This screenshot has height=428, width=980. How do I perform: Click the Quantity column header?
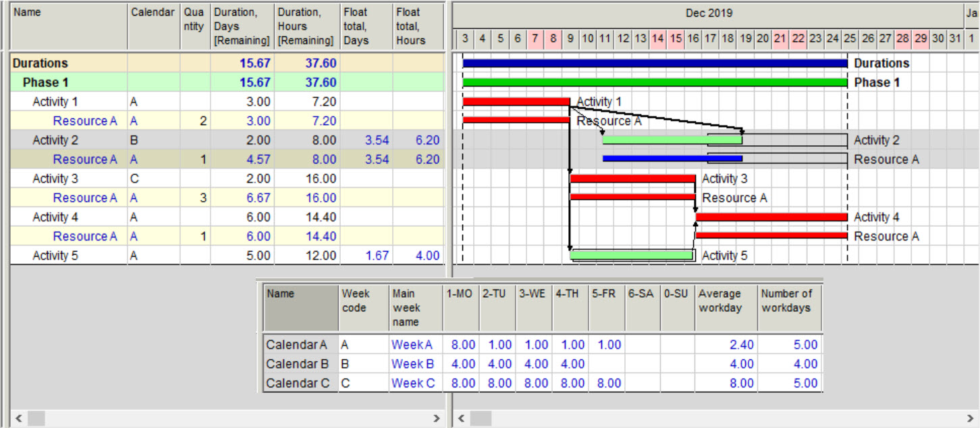pos(195,26)
